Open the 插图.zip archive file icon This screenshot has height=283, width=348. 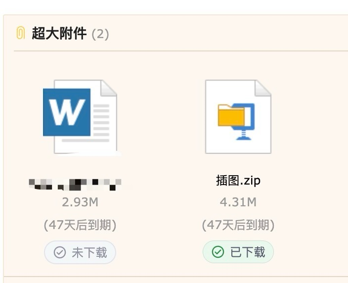[x=238, y=117]
